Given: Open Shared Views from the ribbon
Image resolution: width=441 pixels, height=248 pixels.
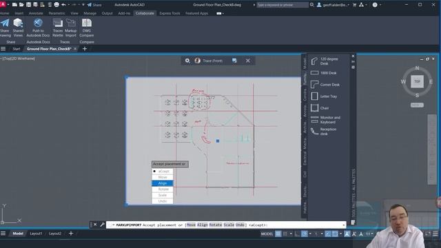Looking at the screenshot, I should (x=18, y=28).
